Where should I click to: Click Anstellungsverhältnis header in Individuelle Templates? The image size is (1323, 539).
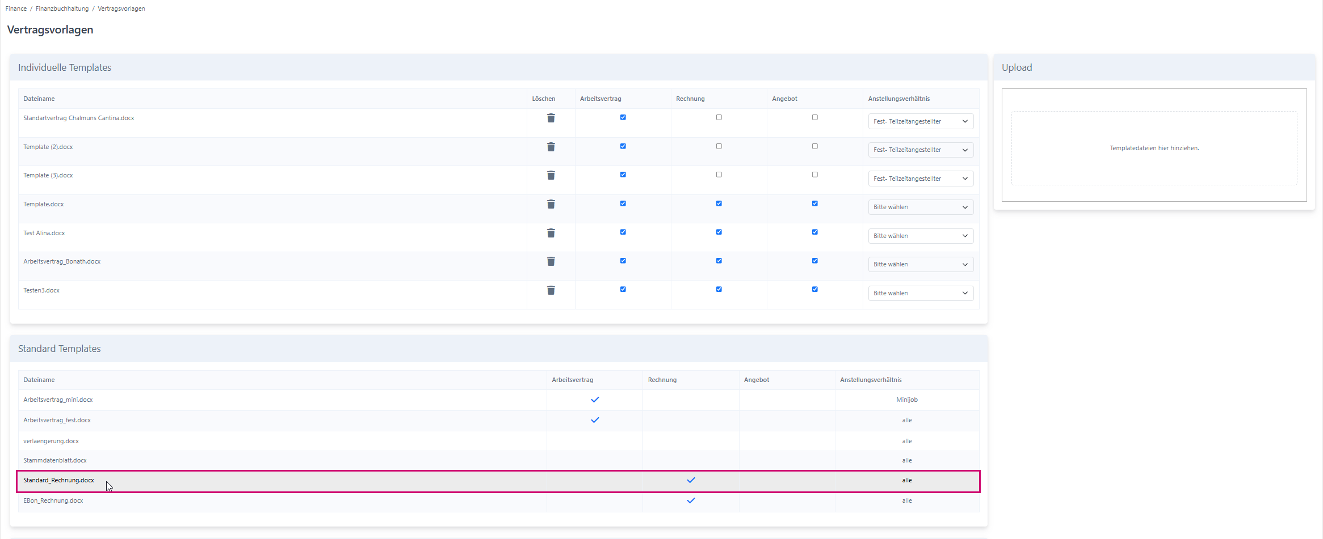point(899,99)
